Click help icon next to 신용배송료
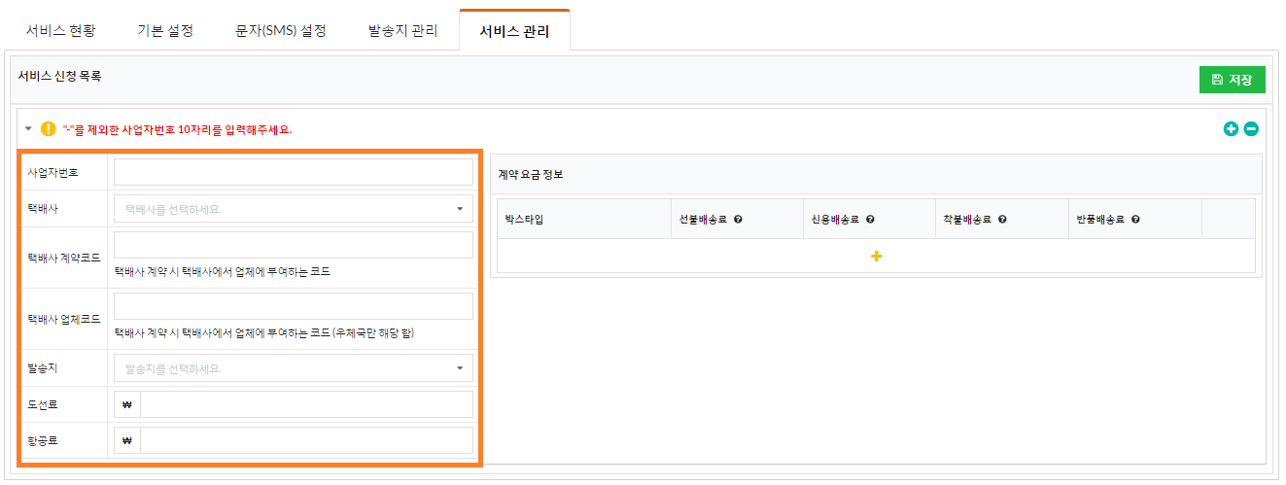 pyautogui.click(x=870, y=220)
